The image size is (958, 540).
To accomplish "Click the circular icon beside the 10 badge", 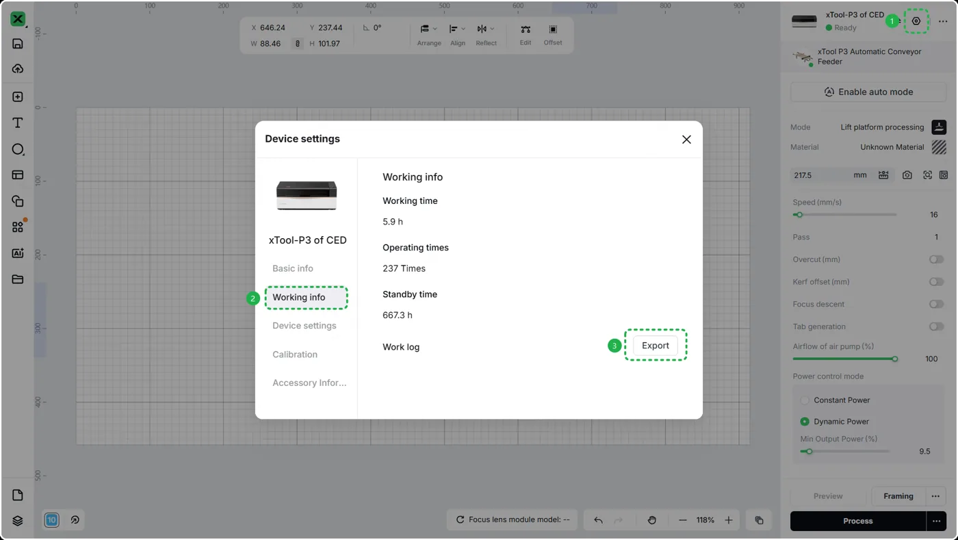I will 75,520.
